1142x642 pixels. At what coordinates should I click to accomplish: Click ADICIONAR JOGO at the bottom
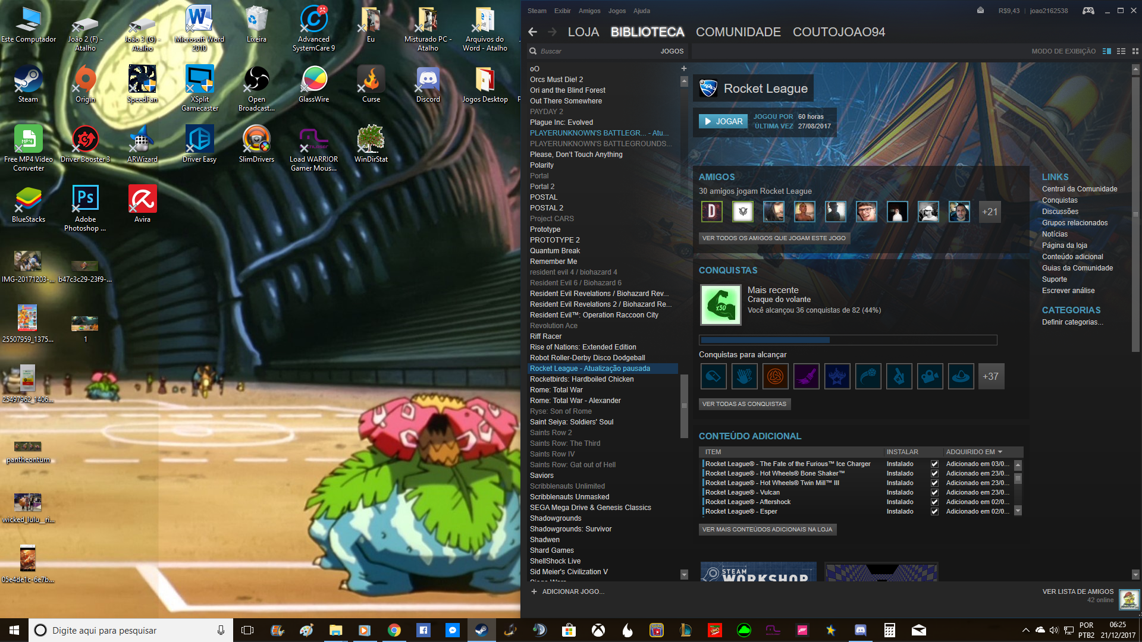click(x=567, y=591)
